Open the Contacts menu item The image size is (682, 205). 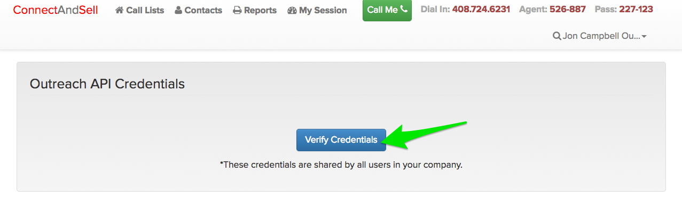(199, 10)
